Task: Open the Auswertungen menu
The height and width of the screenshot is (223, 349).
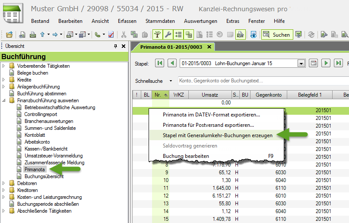Action: point(200,21)
